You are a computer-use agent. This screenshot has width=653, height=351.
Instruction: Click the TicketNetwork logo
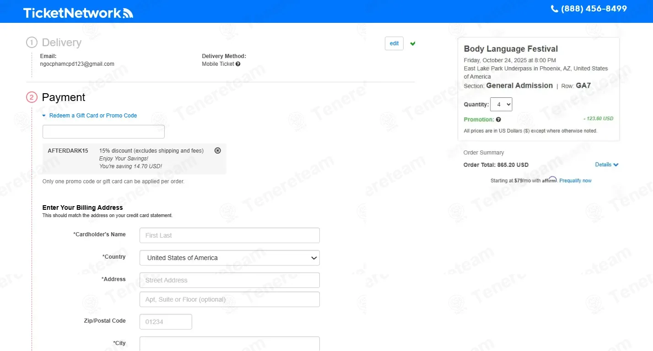pyautogui.click(x=78, y=13)
